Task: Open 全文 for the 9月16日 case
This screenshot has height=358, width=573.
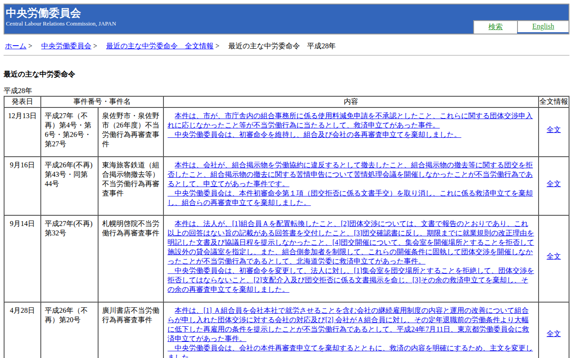Action: (553, 183)
